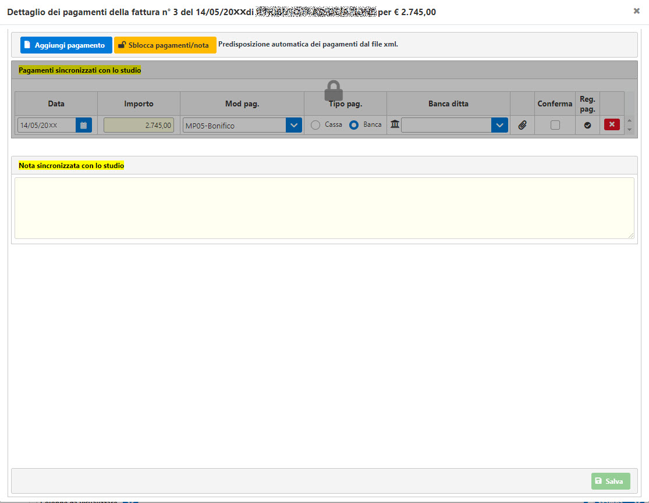This screenshot has height=503, width=649.
Task: Tick the Conferma checkbox
Action: [555, 125]
